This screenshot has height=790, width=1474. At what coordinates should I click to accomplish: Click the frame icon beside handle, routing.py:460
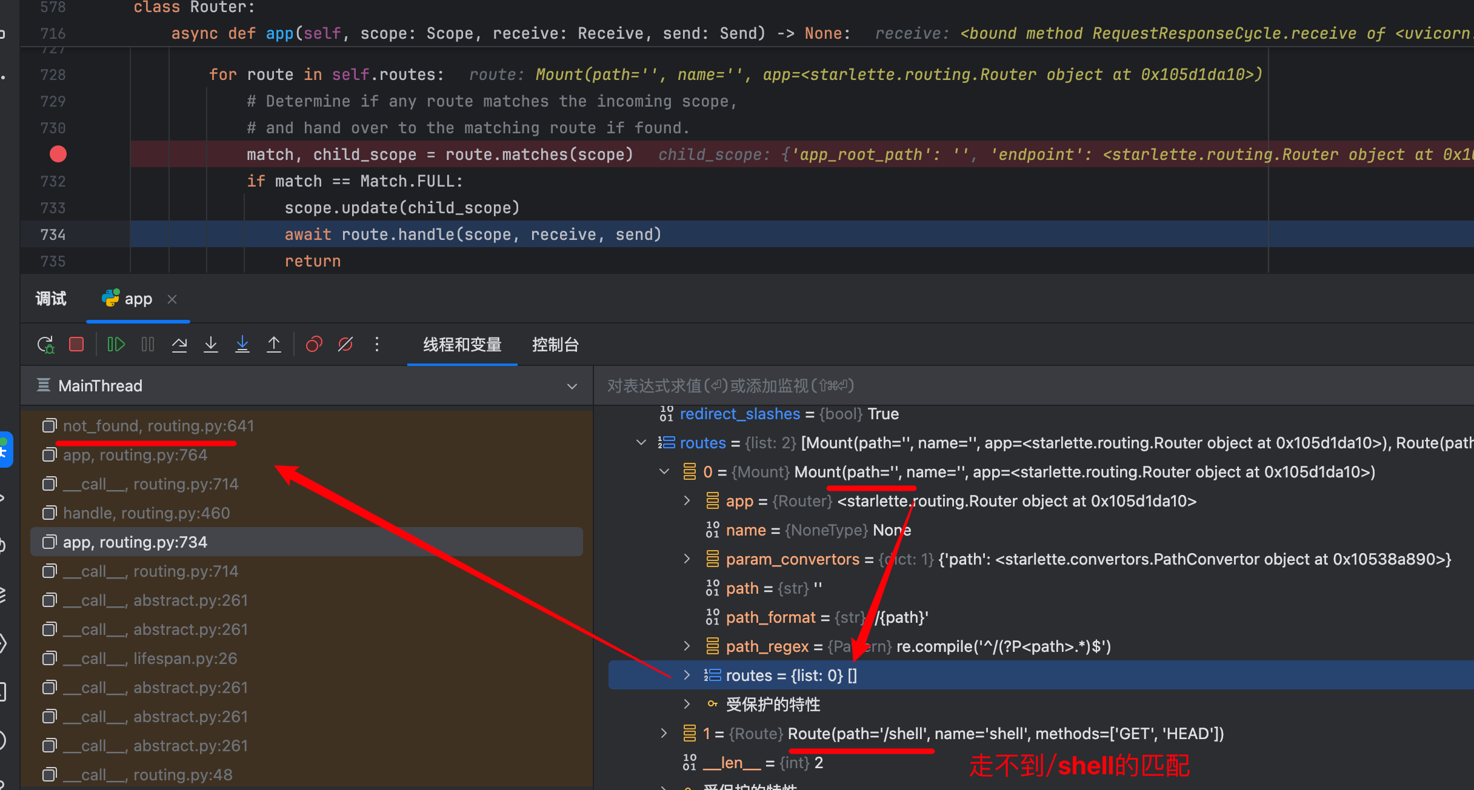coord(50,513)
